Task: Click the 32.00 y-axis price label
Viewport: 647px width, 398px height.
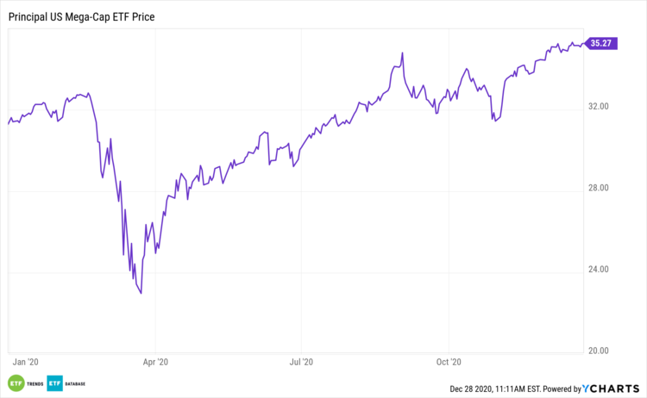Action: (x=599, y=107)
